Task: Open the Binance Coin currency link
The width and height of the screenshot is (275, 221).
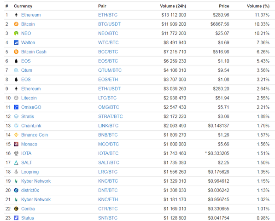Action: point(35,135)
